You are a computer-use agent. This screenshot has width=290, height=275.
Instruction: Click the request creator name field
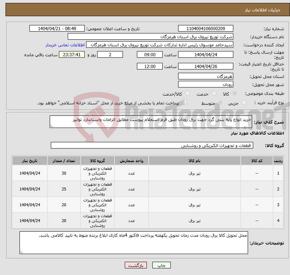(x=160, y=45)
